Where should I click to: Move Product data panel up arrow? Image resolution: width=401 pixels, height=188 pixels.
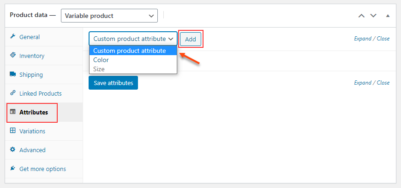coord(361,16)
